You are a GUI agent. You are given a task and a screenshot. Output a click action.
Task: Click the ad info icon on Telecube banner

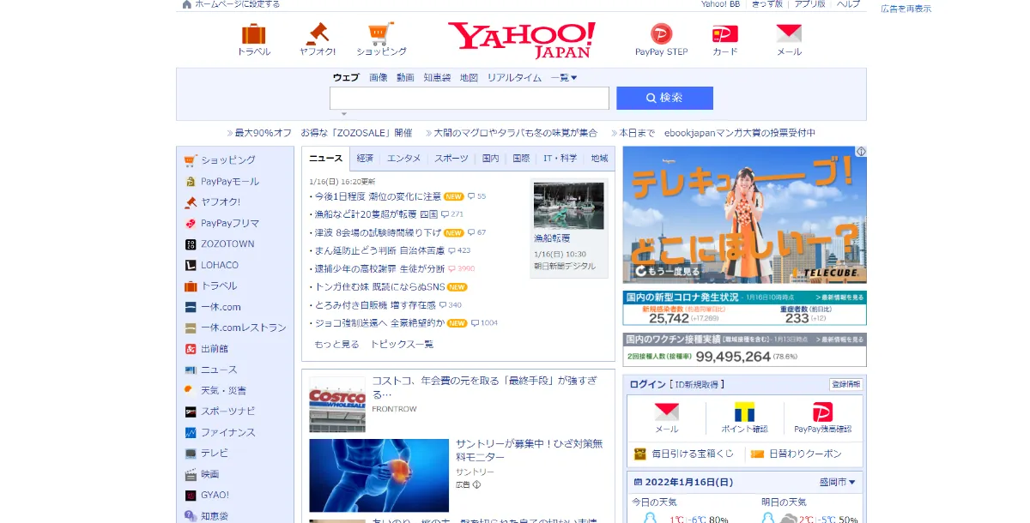pyautogui.click(x=861, y=152)
